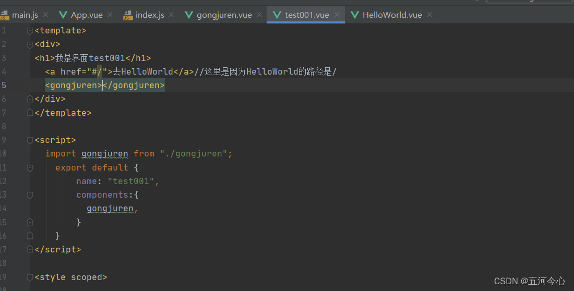Image resolution: width=574 pixels, height=291 pixels.
Task: Click the import gongjuren identifier
Action: click(105, 154)
